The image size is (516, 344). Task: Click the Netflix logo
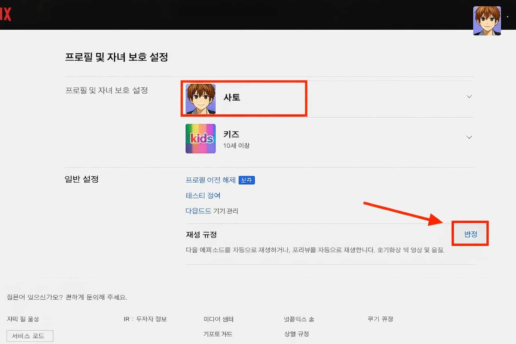[5, 14]
